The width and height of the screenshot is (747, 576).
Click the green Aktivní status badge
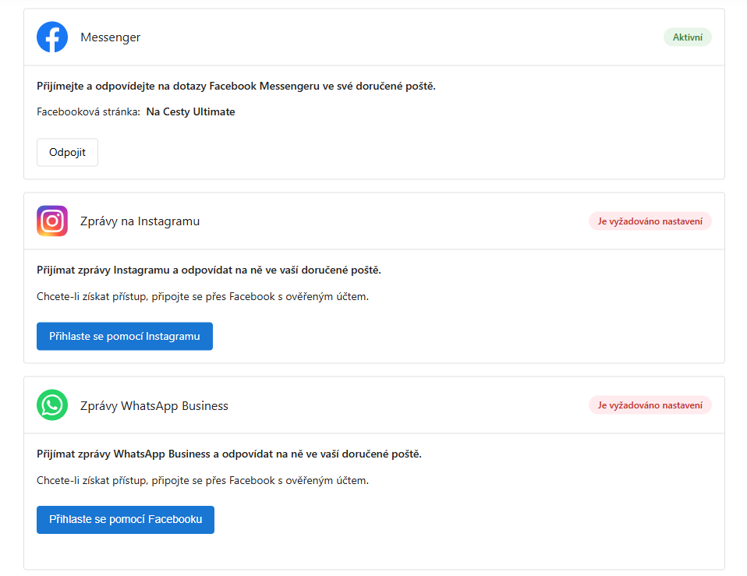pyautogui.click(x=688, y=37)
